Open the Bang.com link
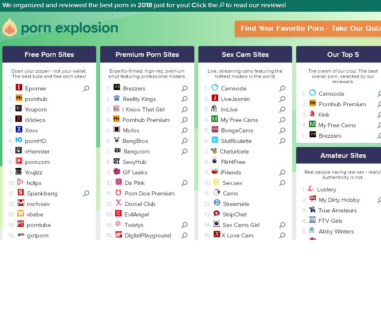 coord(136,151)
